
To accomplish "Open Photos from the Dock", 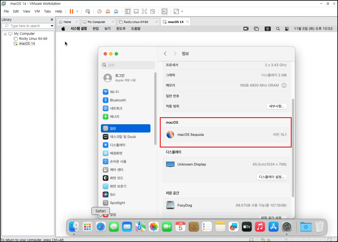I will pos(154,227).
